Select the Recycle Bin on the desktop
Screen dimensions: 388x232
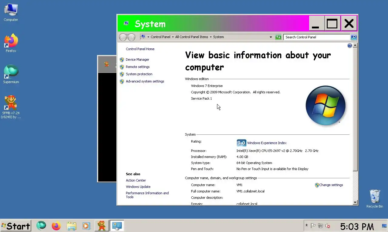pyautogui.click(x=375, y=198)
